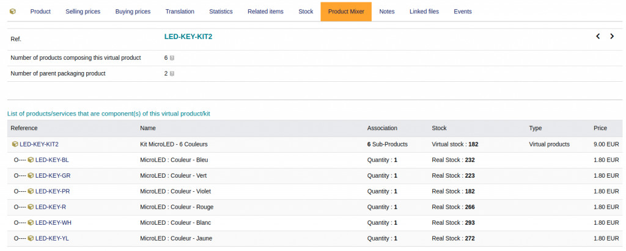Image resolution: width=626 pixels, height=251 pixels.
Task: Open the Notes tab
Action: click(x=387, y=12)
